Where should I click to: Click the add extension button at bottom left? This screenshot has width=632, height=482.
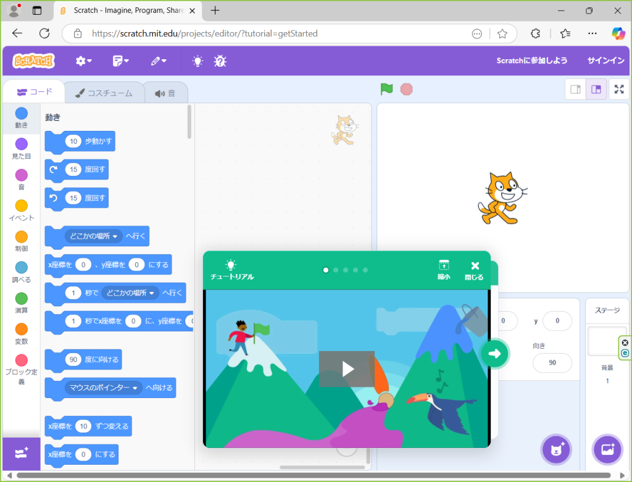[21, 454]
